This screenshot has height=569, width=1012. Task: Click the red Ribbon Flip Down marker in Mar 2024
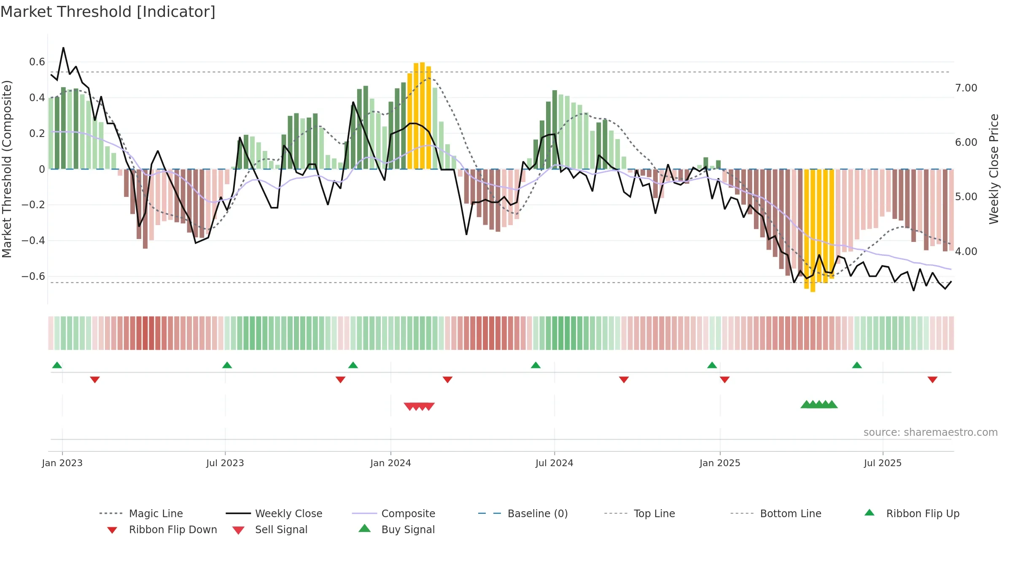(447, 380)
